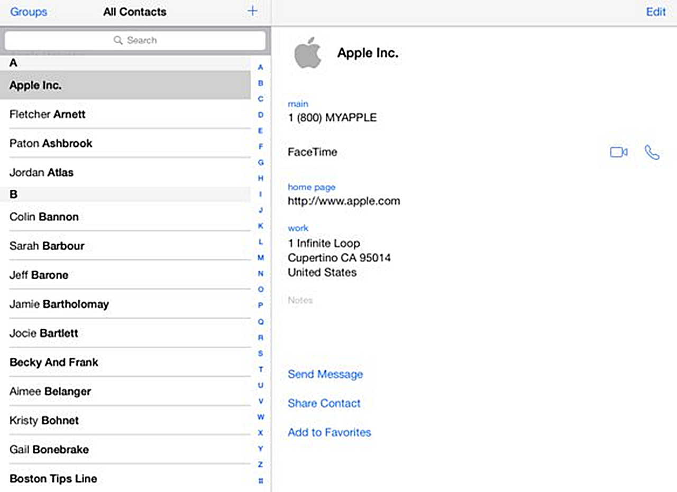
Task: Select Apple Inc. in contact list
Action: click(125, 85)
